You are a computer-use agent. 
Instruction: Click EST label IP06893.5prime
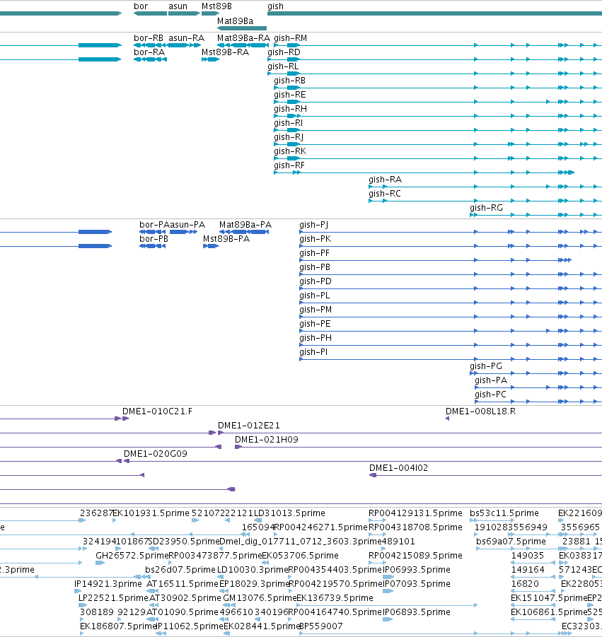point(417,613)
